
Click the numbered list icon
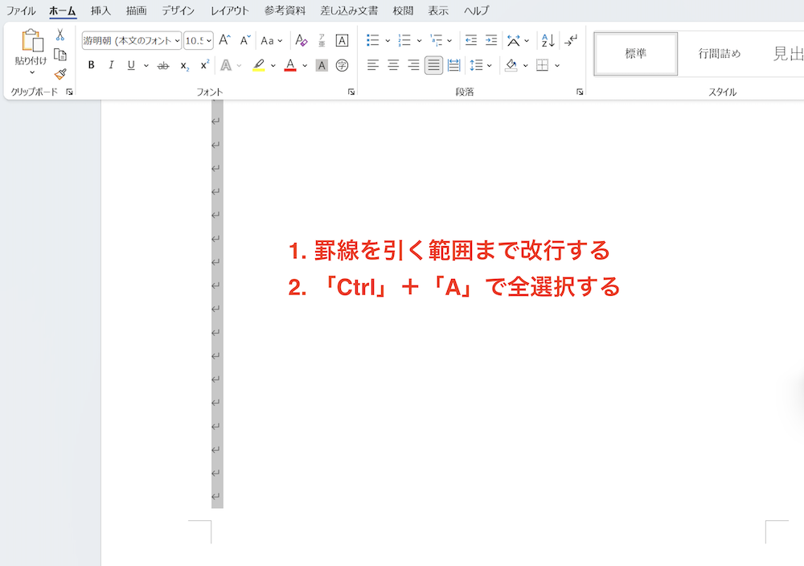pos(404,40)
